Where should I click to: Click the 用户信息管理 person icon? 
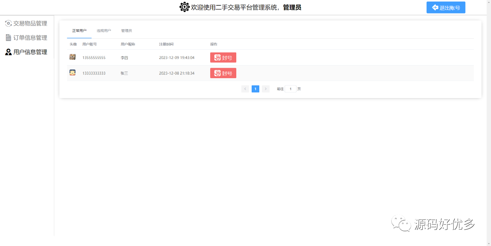click(x=8, y=52)
